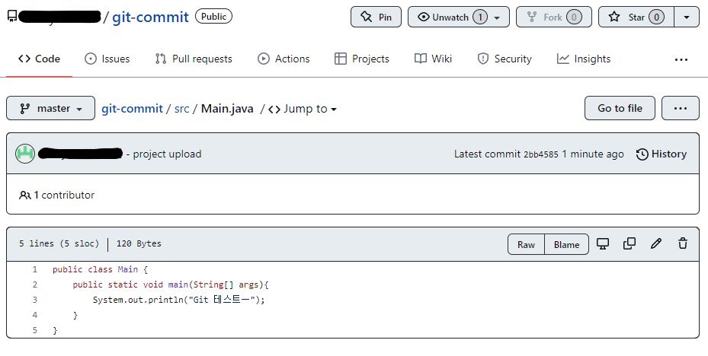
Task: Click the 1 minute ago timestamp
Action: pos(593,154)
